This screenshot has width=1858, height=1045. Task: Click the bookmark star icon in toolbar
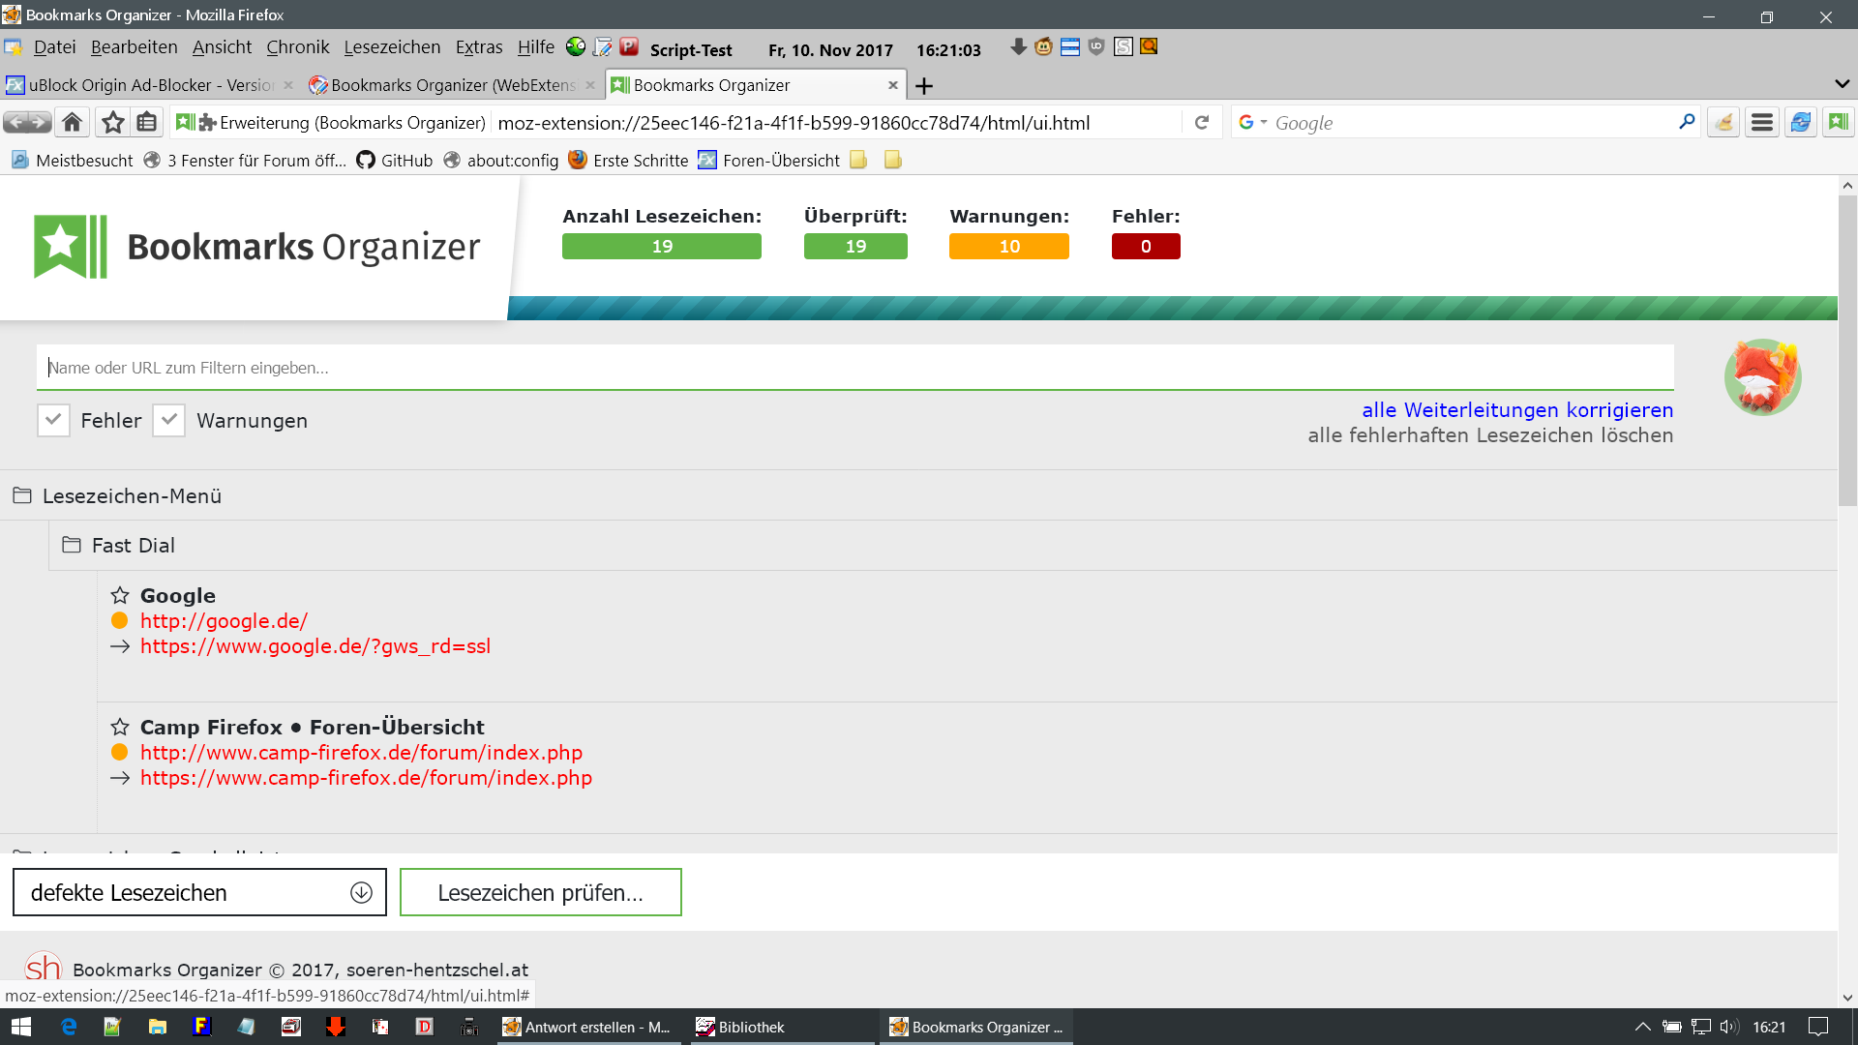[x=113, y=123]
